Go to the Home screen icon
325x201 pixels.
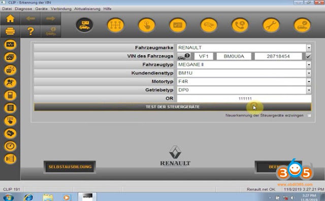pos(10,19)
